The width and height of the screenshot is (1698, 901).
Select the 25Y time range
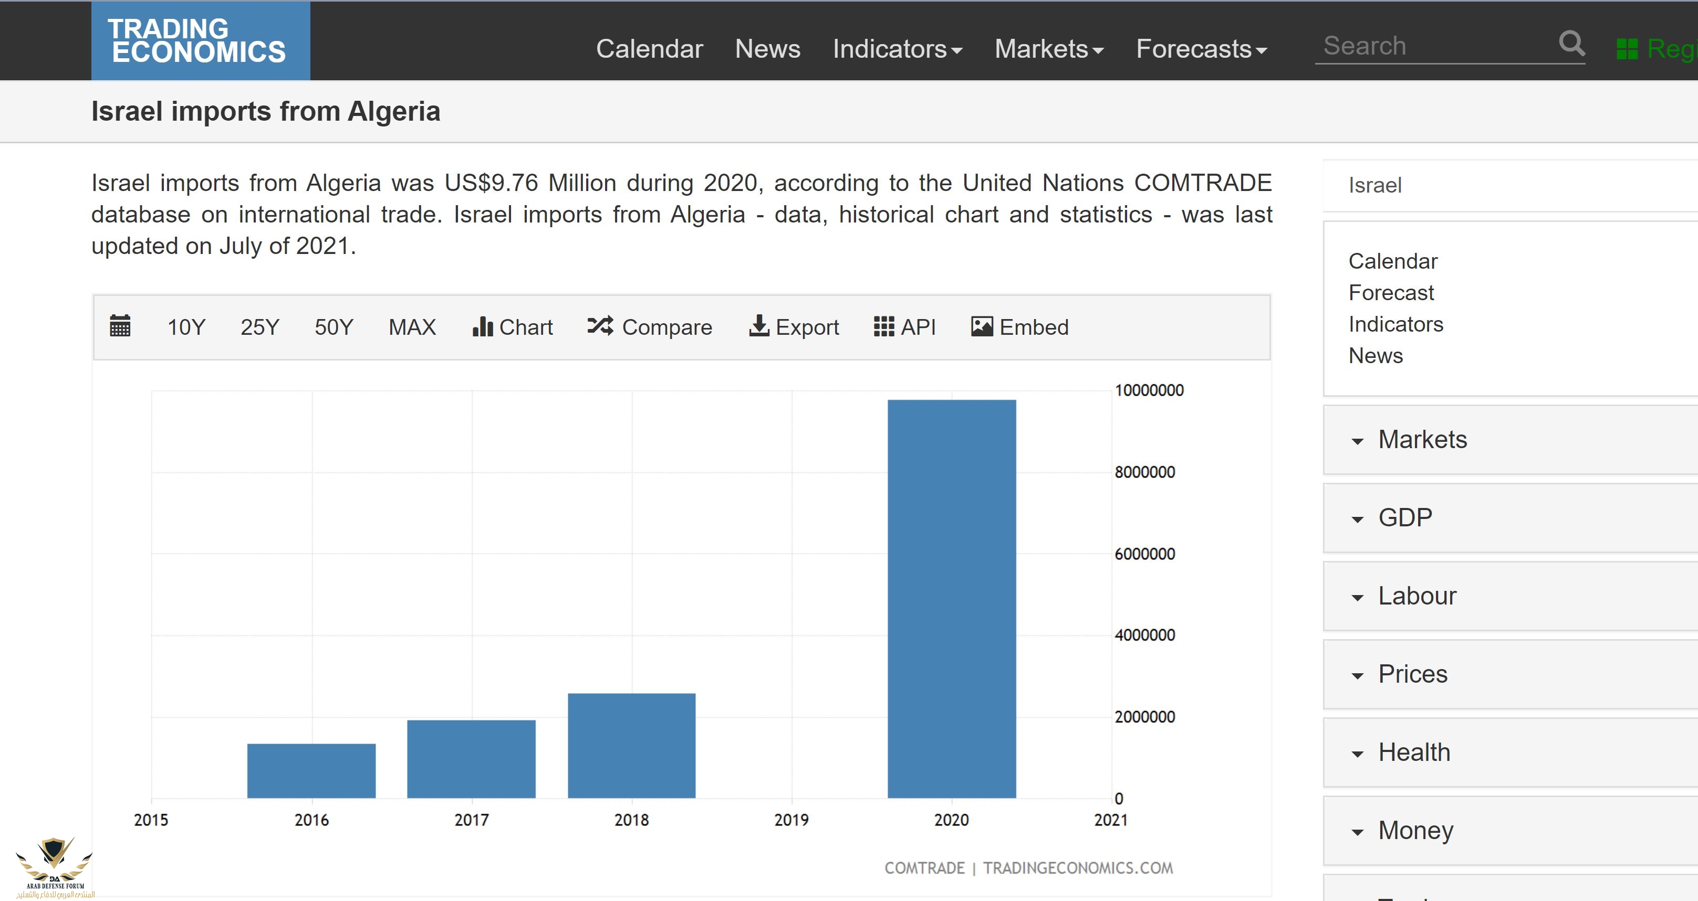coord(259,327)
